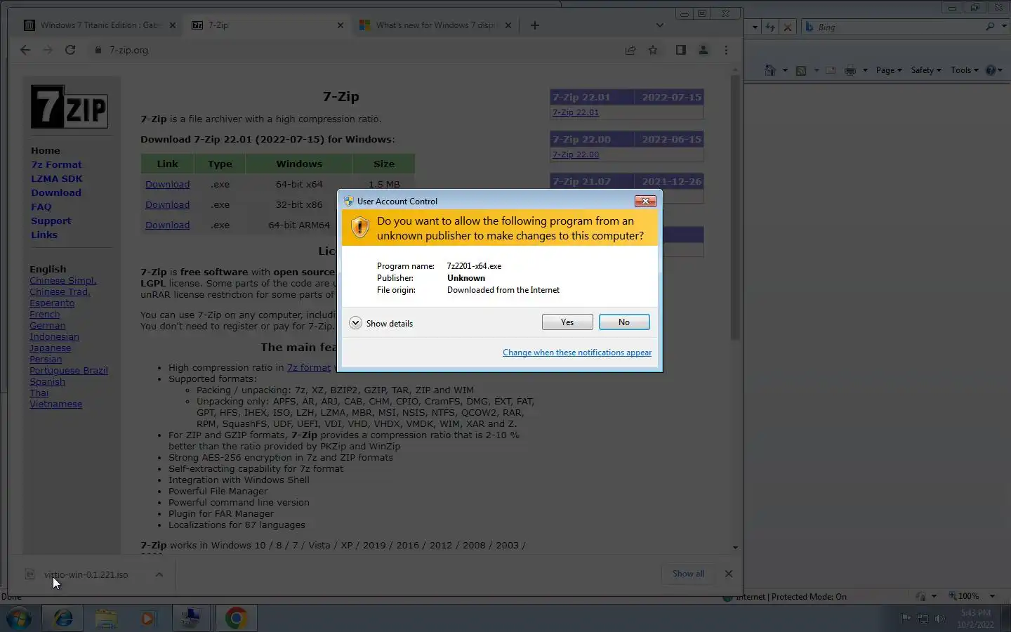This screenshot has height=632, width=1011.
Task: Click the 7-ZIP logo image
Action: [x=70, y=107]
